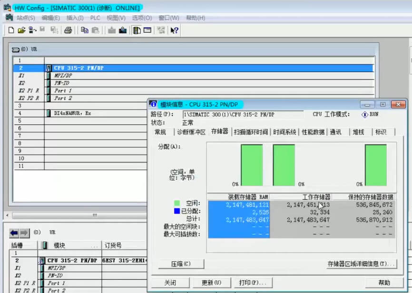Viewport: 412px width, 293px height.
Task: Click the 536,870,912 retentive total value
Action: click(x=374, y=220)
